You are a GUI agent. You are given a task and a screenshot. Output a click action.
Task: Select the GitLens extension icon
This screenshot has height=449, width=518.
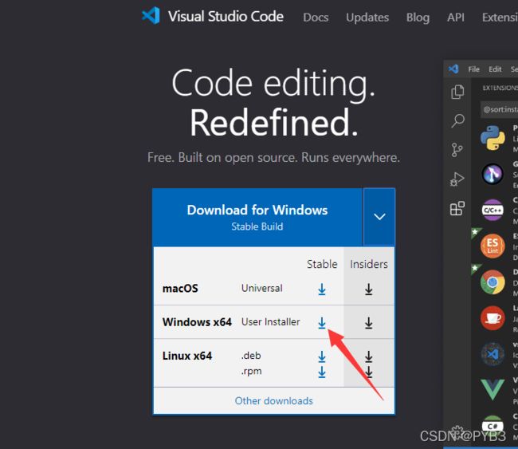pyautogui.click(x=492, y=174)
